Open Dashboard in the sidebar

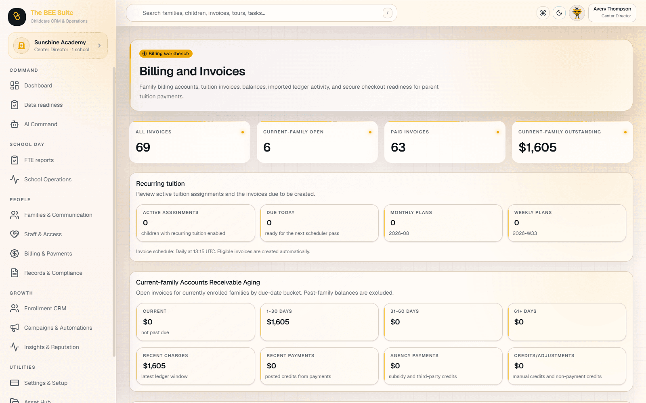coord(58,85)
